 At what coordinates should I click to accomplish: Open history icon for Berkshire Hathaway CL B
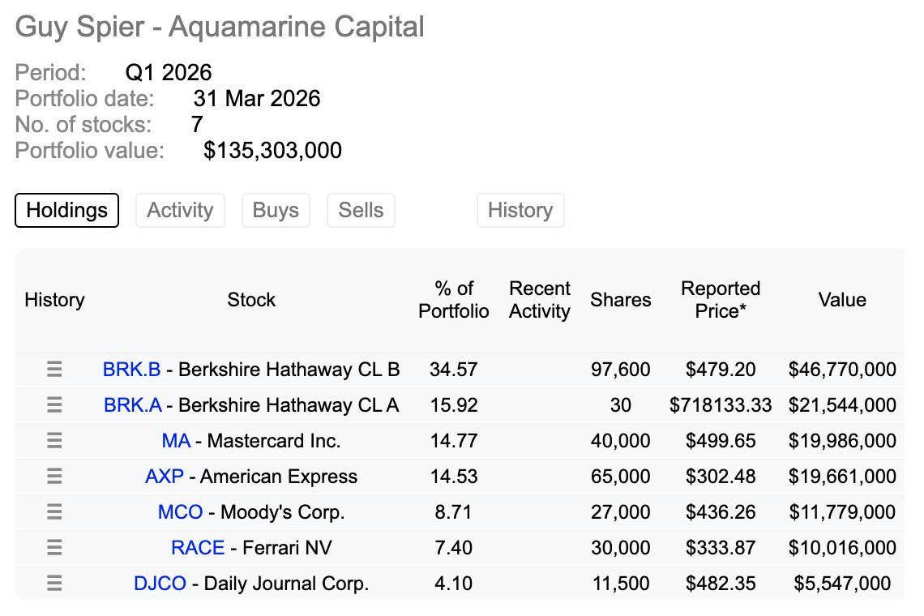54,369
